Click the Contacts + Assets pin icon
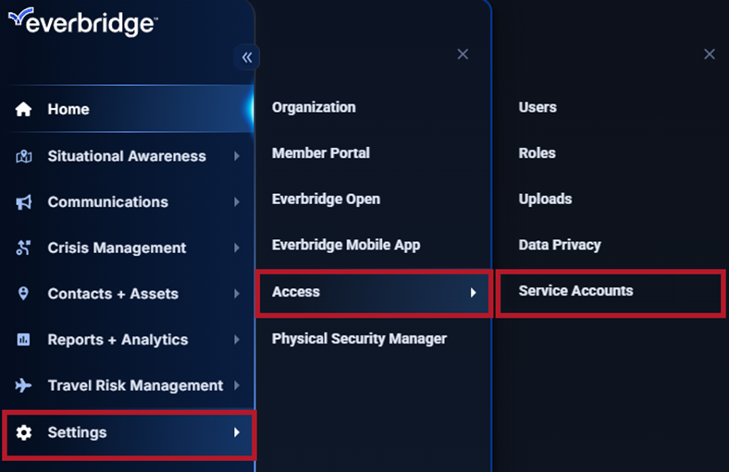This screenshot has width=729, height=472. click(24, 294)
